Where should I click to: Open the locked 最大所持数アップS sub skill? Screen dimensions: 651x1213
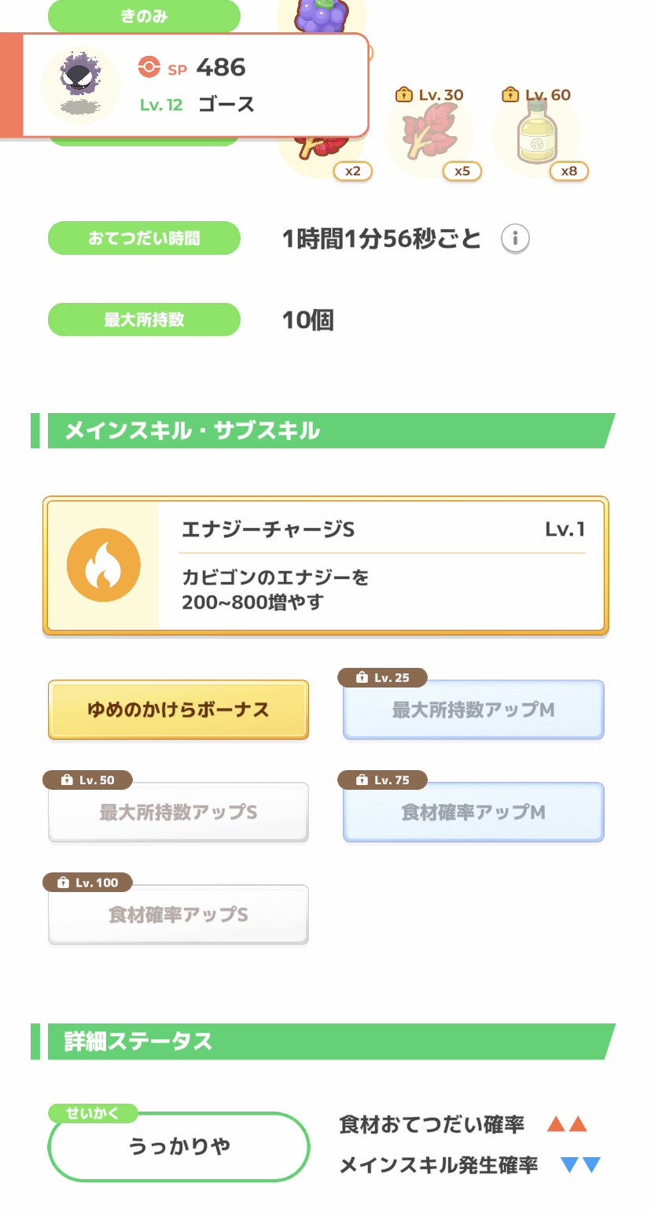[x=178, y=813]
